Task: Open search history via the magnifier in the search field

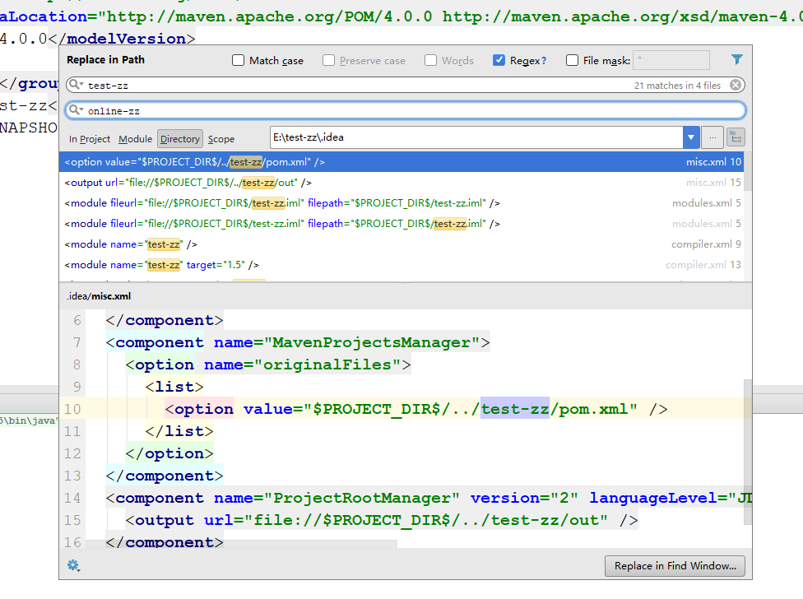Action: tap(76, 85)
